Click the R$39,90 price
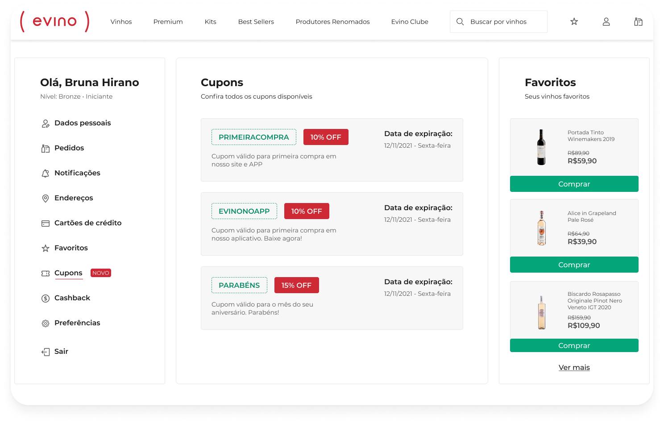This screenshot has width=664, height=423. 582,242
